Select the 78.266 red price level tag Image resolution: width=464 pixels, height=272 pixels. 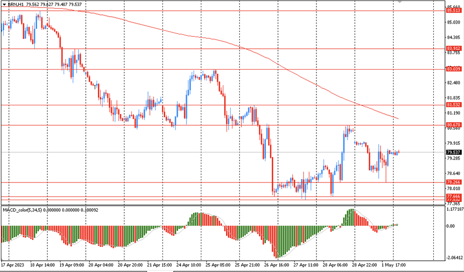[453, 182]
